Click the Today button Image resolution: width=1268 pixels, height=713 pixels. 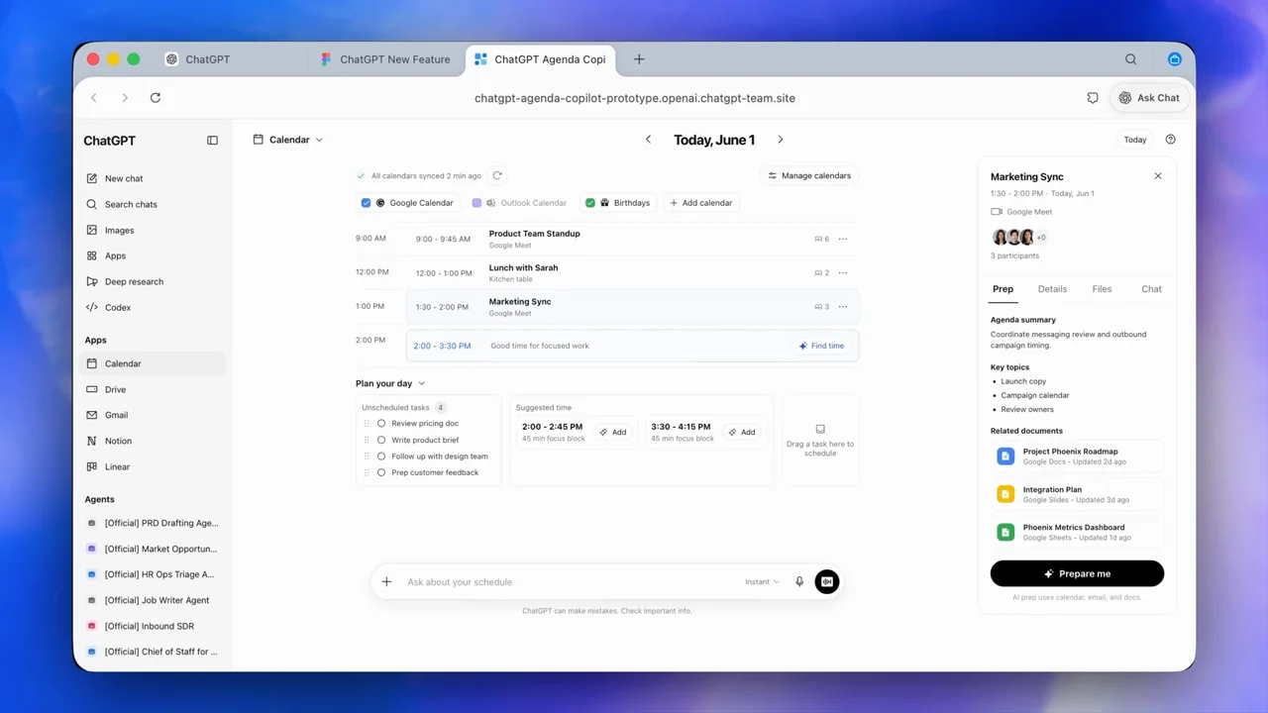point(1135,140)
